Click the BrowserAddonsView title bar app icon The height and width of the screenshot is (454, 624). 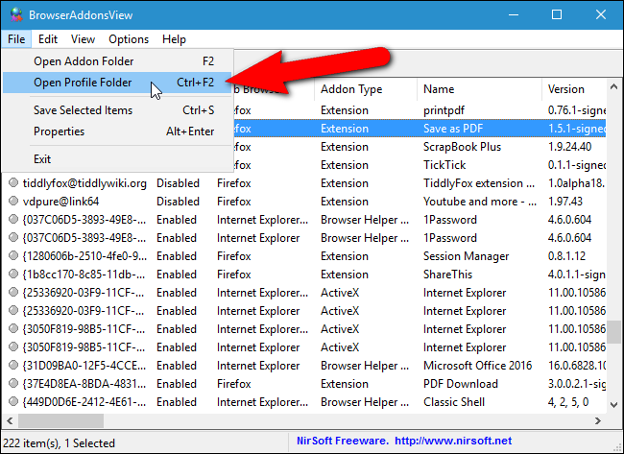pyautogui.click(x=16, y=15)
